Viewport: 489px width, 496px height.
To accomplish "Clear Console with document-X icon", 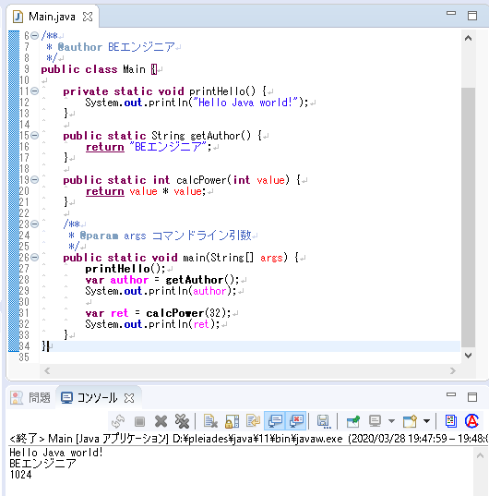I will click(x=210, y=421).
